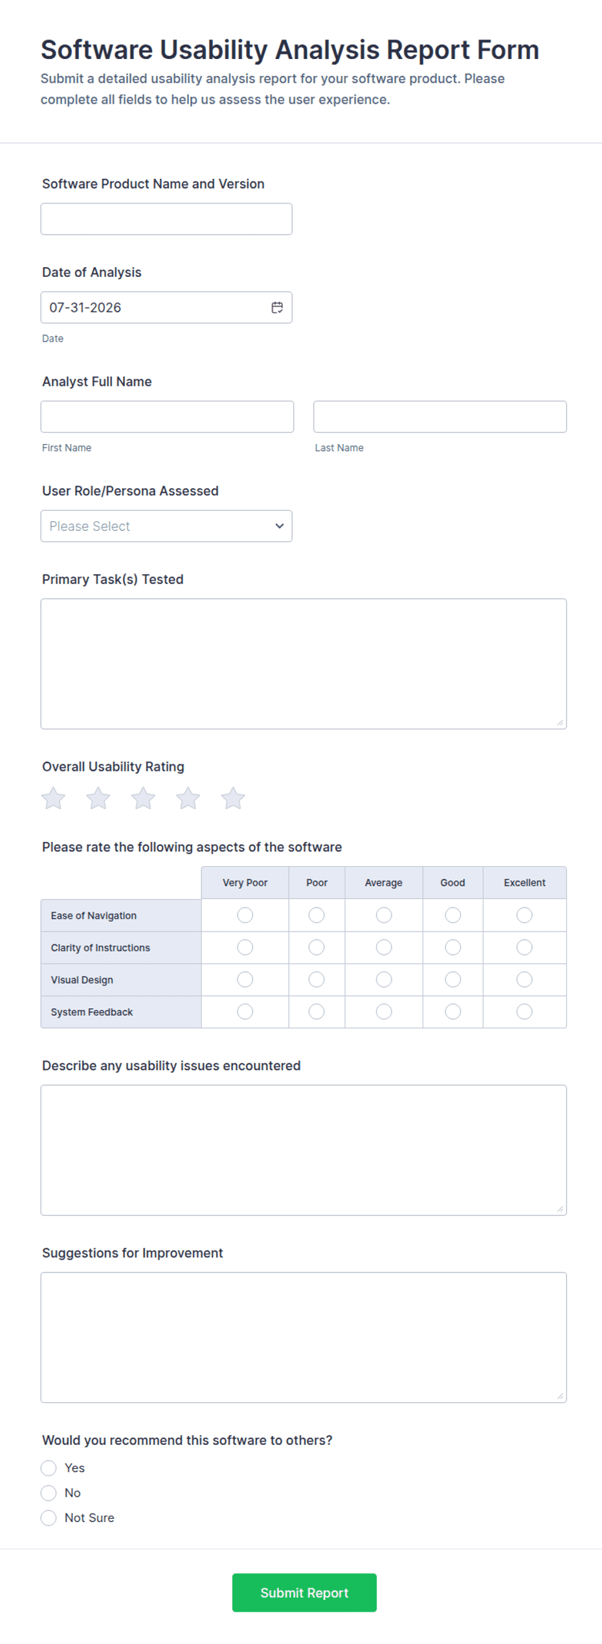Focus the Software Product Name and Version field
Viewport: 602px width, 1644px height.
166,219
